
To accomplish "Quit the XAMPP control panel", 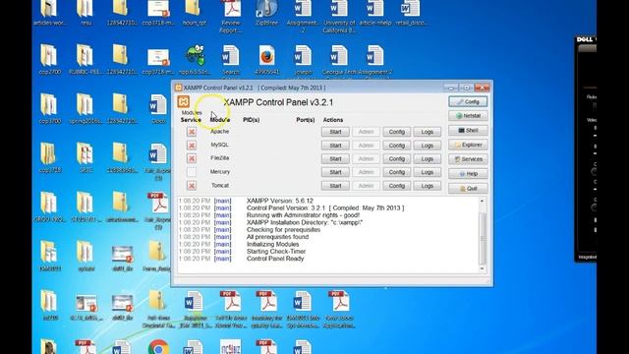I will [468, 188].
